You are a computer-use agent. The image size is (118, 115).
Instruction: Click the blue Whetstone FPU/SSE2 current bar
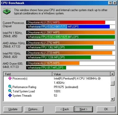tap(68, 27)
